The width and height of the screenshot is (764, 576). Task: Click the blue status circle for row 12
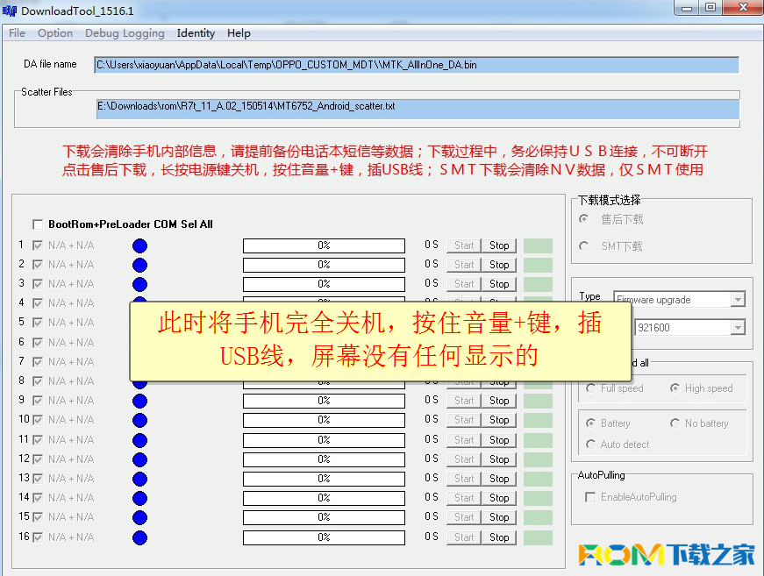coord(139,459)
